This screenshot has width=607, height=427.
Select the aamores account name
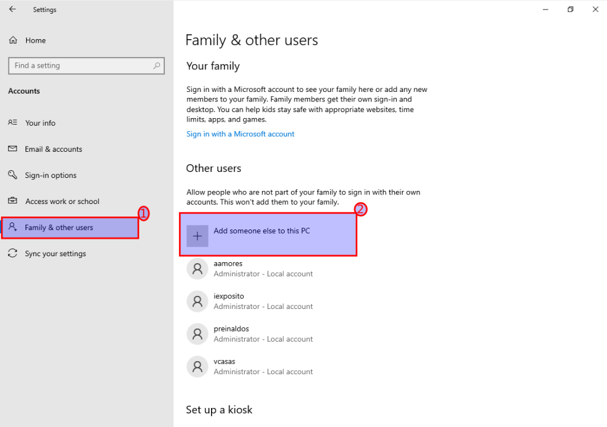point(228,263)
